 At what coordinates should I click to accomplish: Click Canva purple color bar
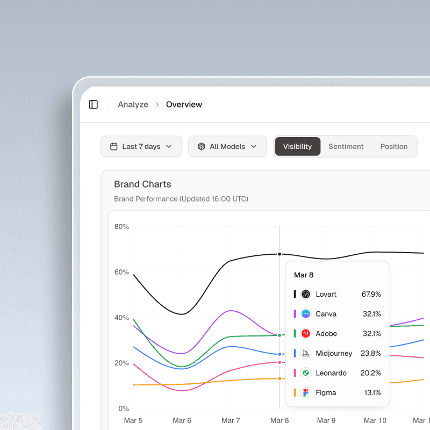tap(295, 314)
